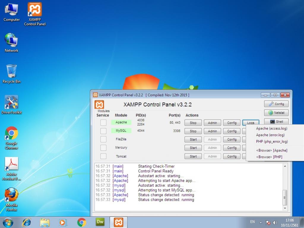Open Google Chrome desktop shortcut
The height and width of the screenshot is (228, 304).
pyautogui.click(x=11, y=138)
